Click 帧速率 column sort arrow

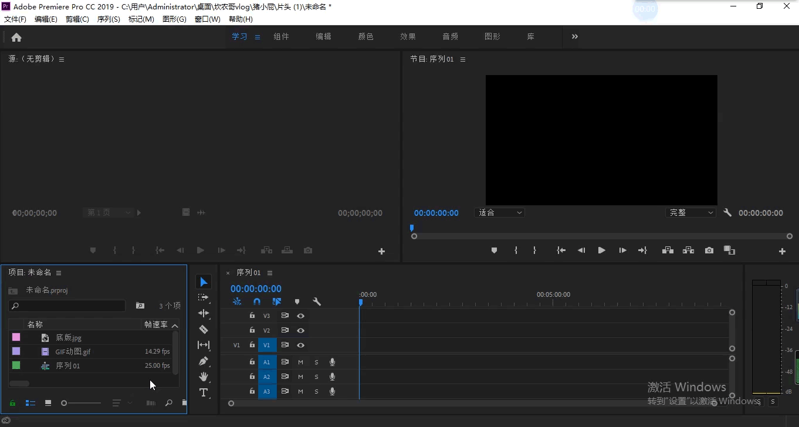pos(175,325)
